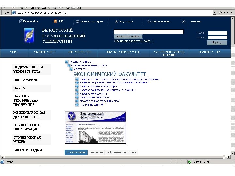The height and width of the screenshot is (176, 235).
Task: Click the horizontal scrollbar right arrow
Action: point(229,157)
